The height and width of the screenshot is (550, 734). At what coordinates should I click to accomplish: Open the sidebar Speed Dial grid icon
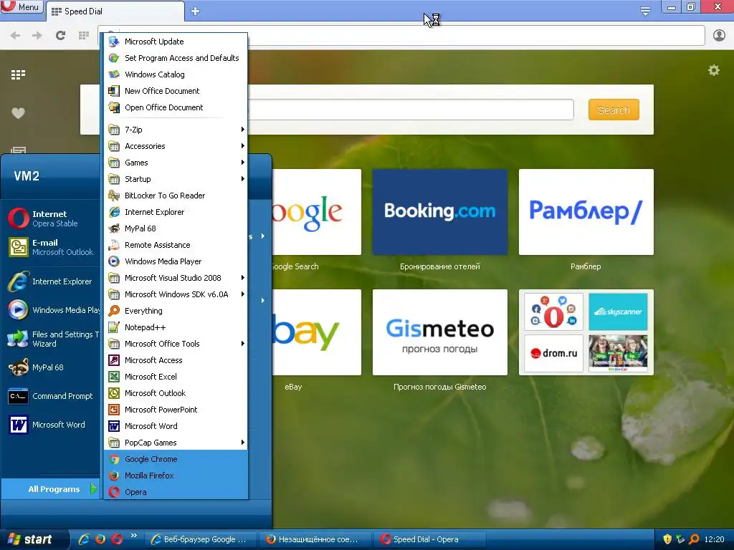tap(18, 74)
